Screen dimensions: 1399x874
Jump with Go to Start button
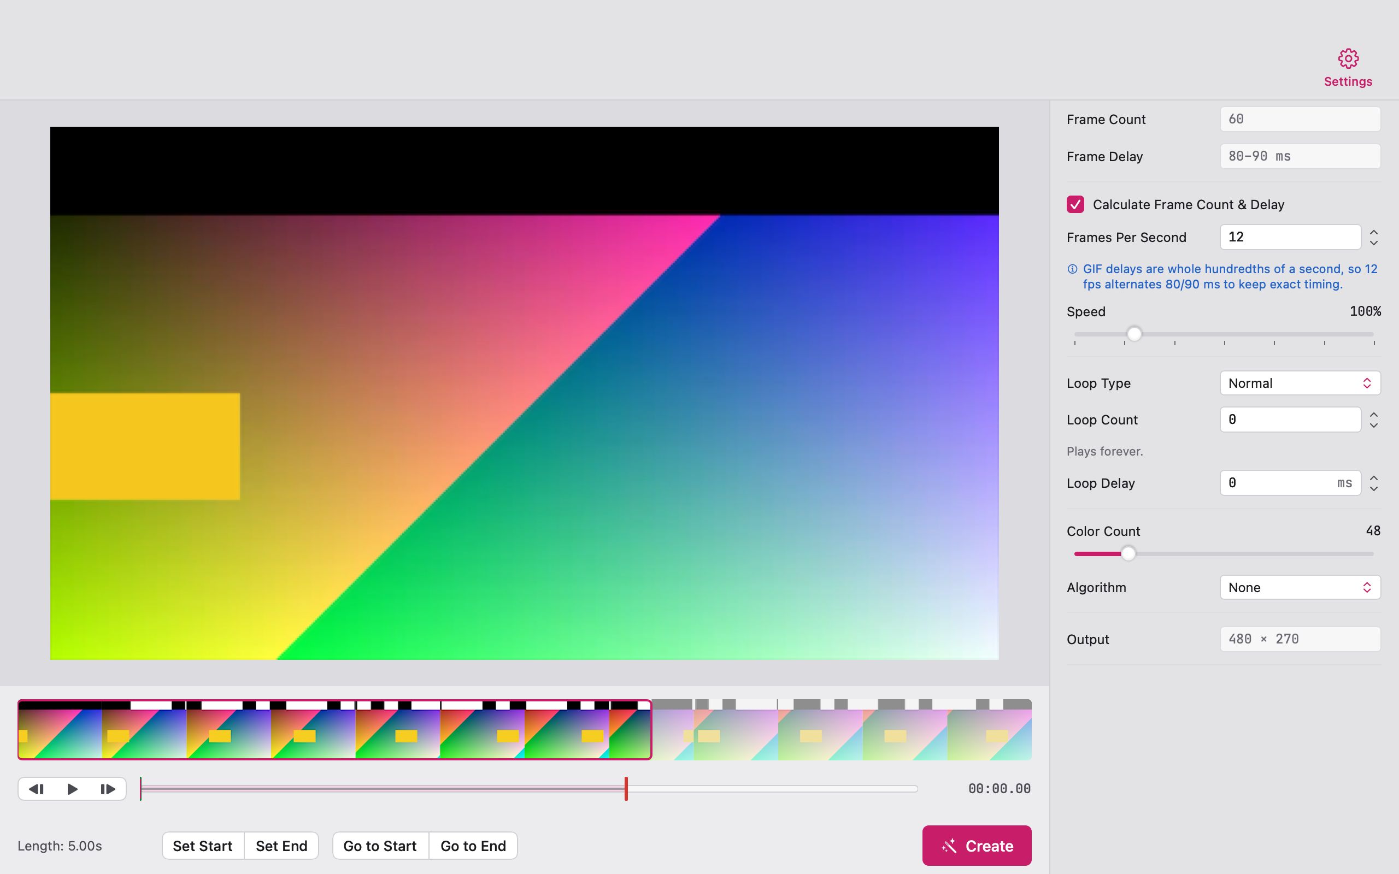click(380, 846)
